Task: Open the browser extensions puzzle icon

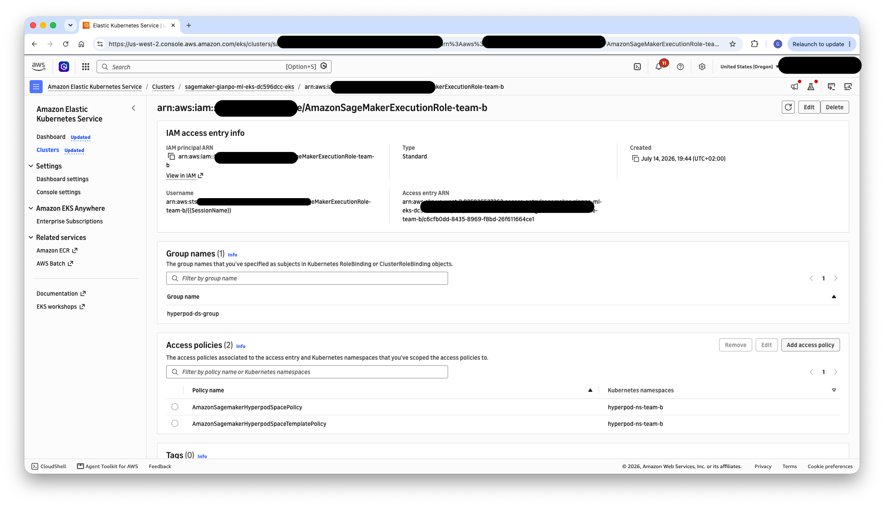Action: [754, 44]
